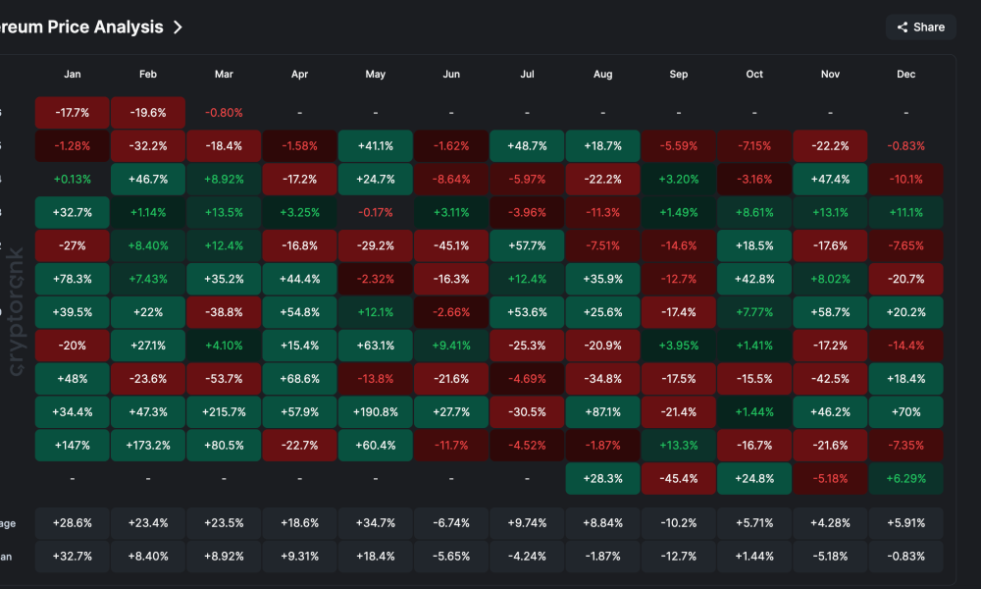981x589 pixels.
Task: Click the +28.6% January average cell
Action: [72, 523]
